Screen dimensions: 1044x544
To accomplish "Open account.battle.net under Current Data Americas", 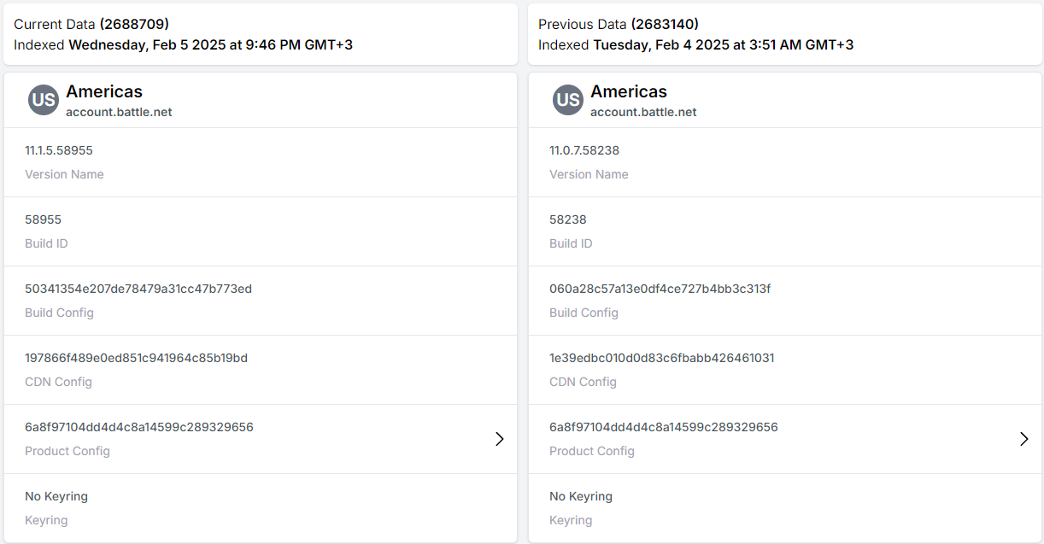I will [119, 112].
